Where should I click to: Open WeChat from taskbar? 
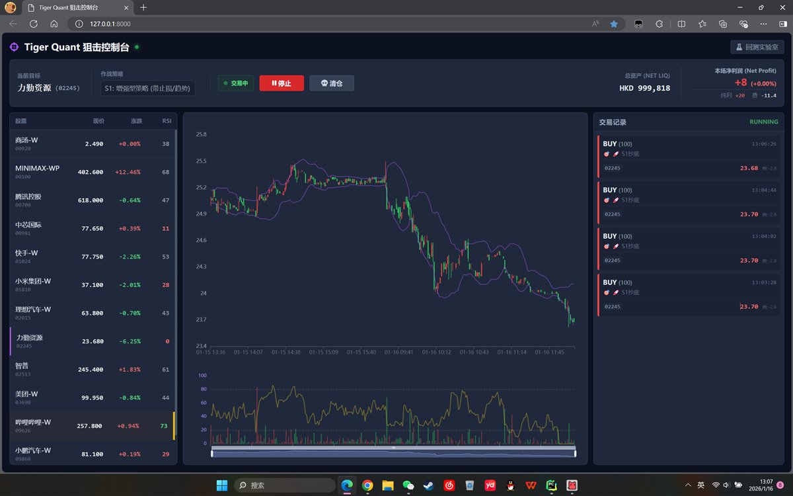pyautogui.click(x=408, y=485)
